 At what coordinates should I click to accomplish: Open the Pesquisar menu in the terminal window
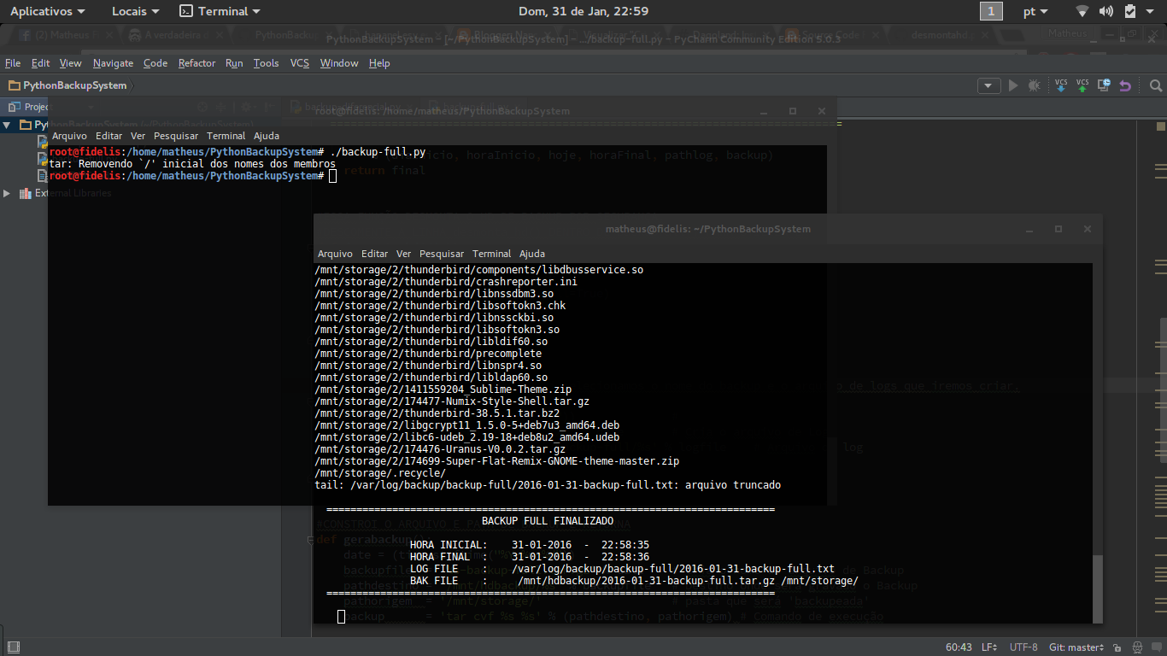tap(442, 254)
